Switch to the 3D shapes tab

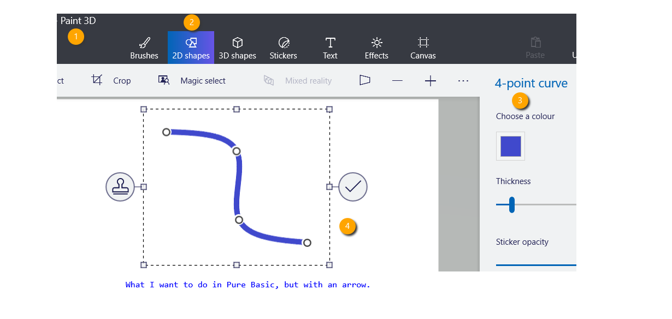[237, 48]
